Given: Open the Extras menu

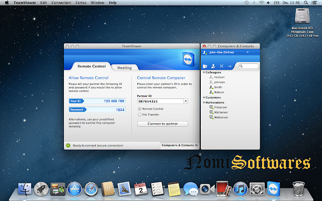Looking at the screenshot, I should [x=81, y=3].
